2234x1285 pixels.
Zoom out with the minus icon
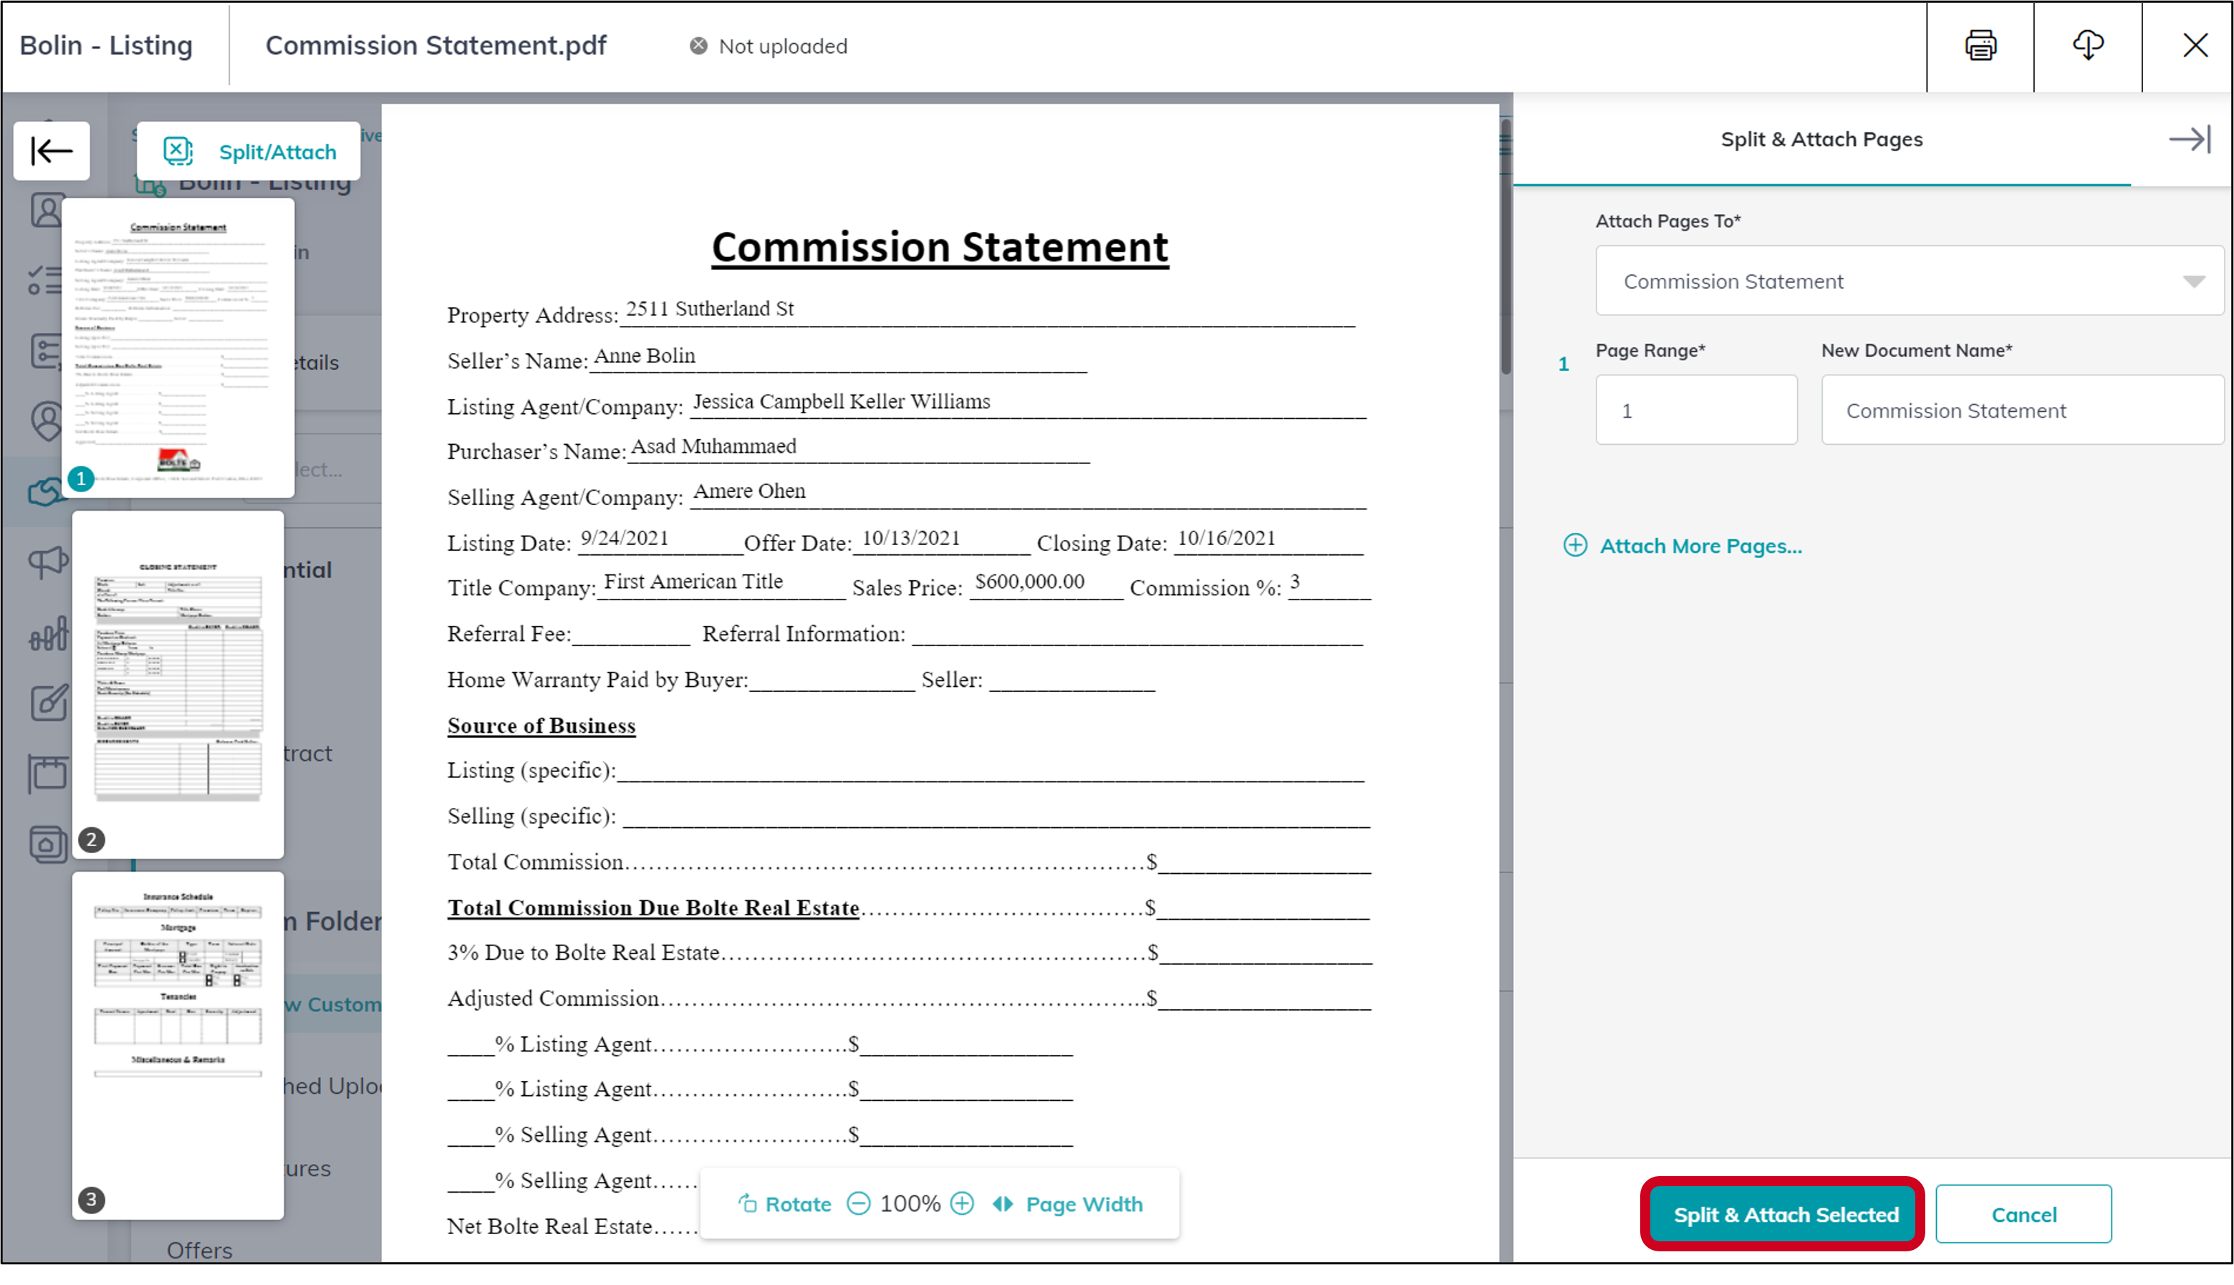pyautogui.click(x=859, y=1204)
